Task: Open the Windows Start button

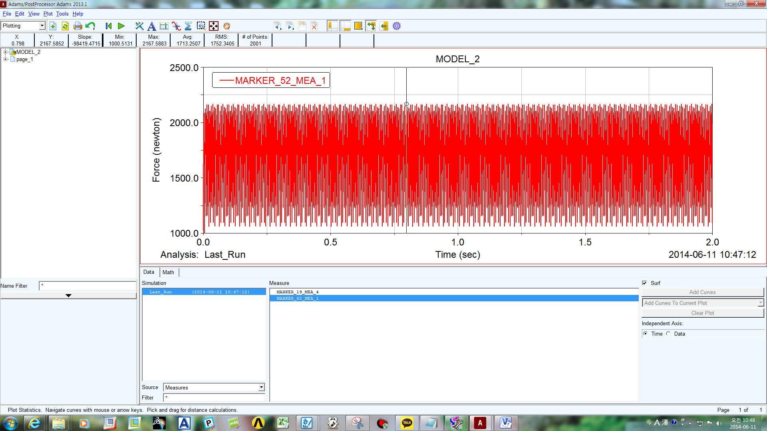Action: click(10, 423)
